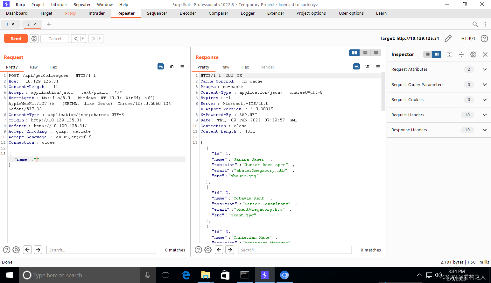The width and height of the screenshot is (491, 283).
Task: Open the Repeater tab options kebab menu
Action: [485, 24]
